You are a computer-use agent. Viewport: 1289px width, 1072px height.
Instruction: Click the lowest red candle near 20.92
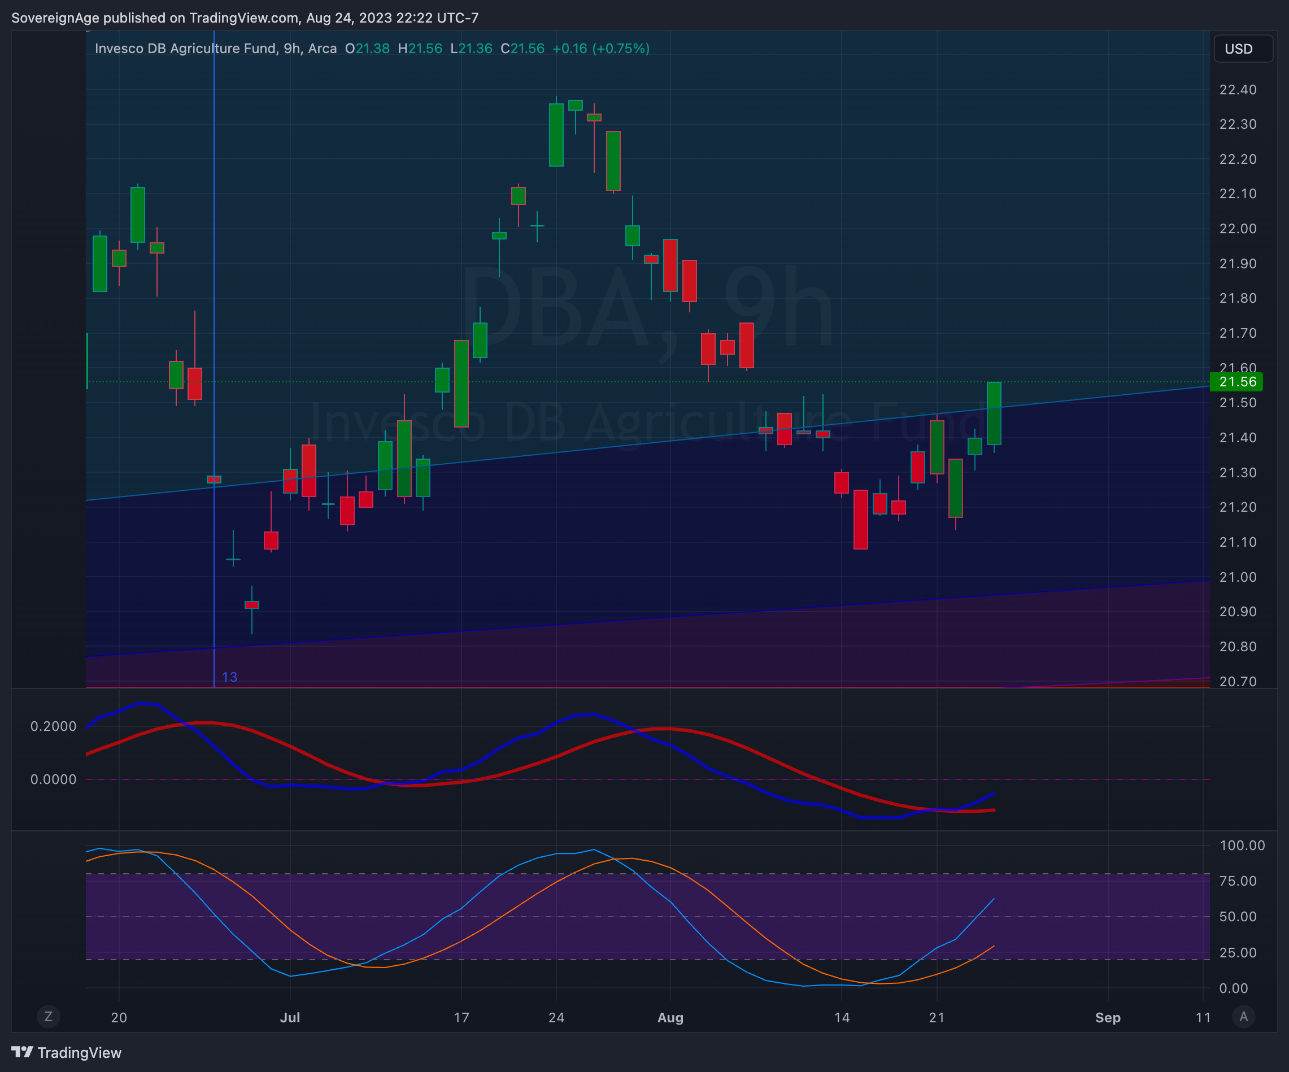click(x=252, y=605)
